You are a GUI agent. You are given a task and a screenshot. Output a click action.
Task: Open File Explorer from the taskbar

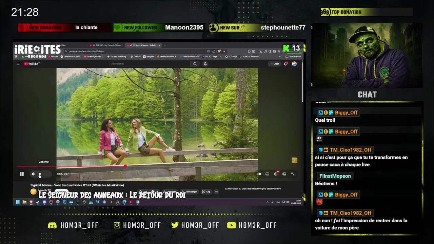[24, 202]
